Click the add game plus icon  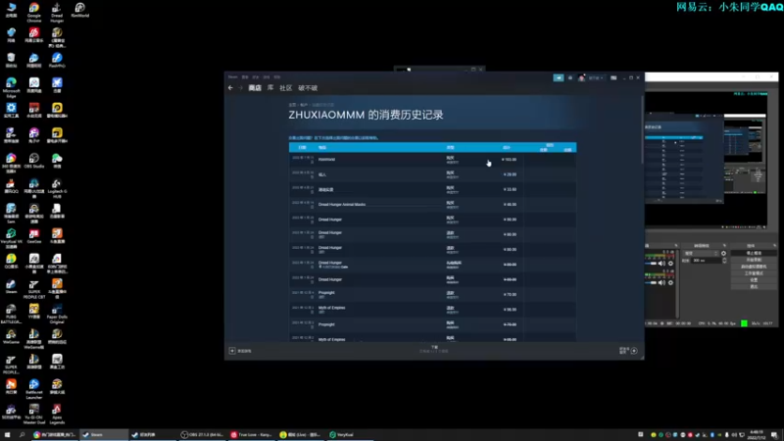pyautogui.click(x=232, y=351)
